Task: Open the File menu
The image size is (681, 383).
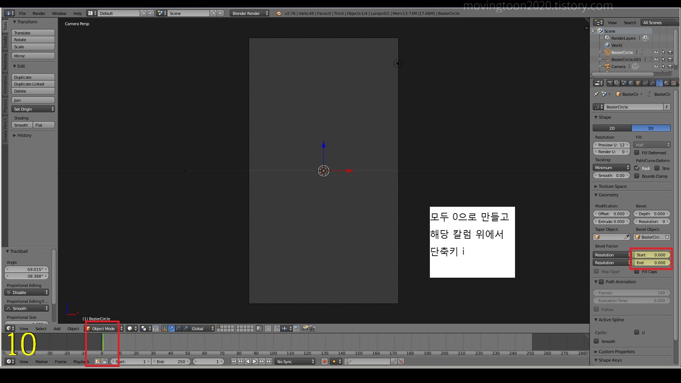Action: pyautogui.click(x=22, y=13)
